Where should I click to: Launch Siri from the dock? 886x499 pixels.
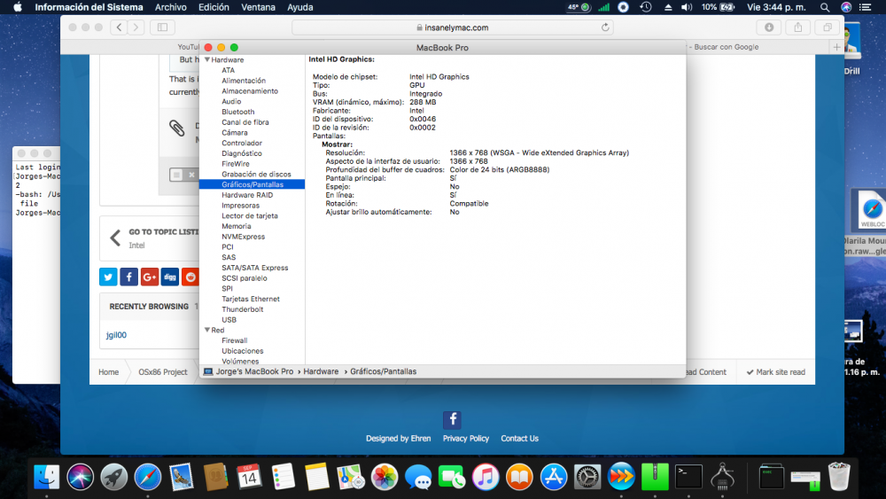point(81,476)
